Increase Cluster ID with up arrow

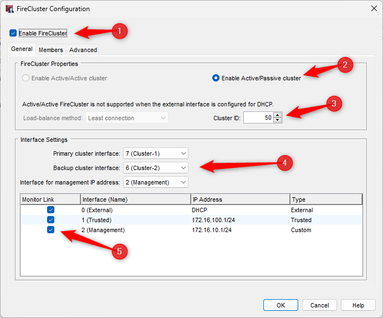point(277,115)
